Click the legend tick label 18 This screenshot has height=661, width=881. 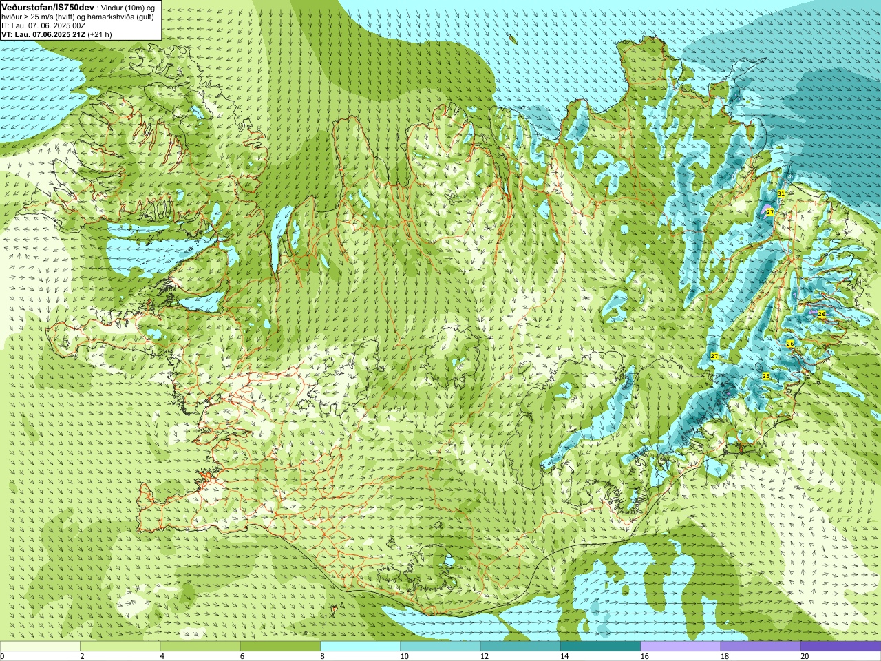725,656
